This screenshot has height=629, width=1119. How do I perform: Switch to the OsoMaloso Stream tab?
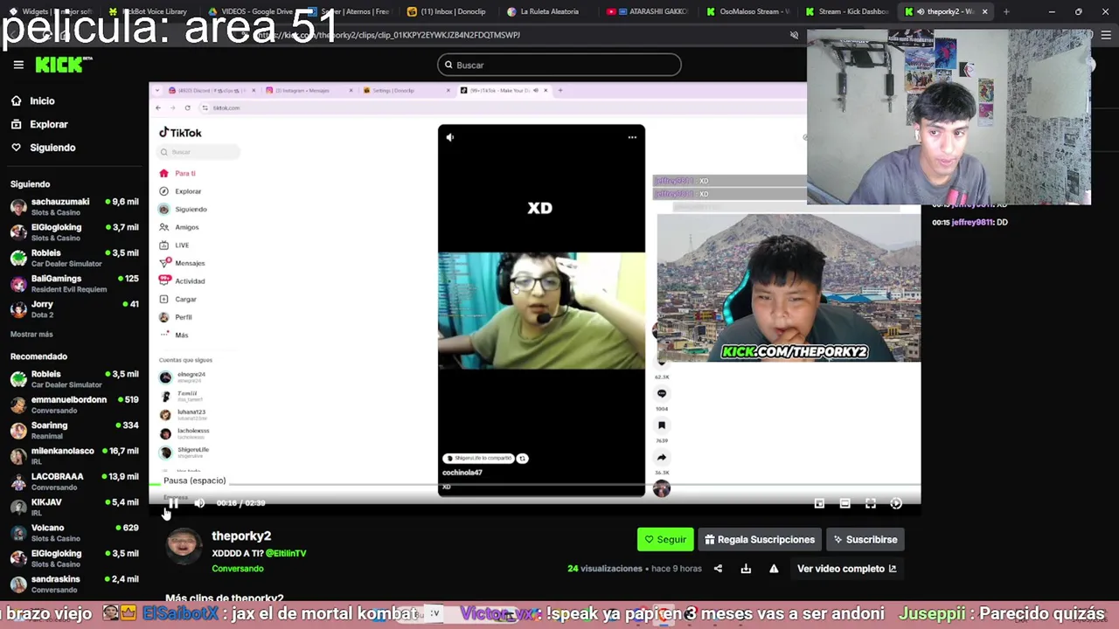coord(749,11)
